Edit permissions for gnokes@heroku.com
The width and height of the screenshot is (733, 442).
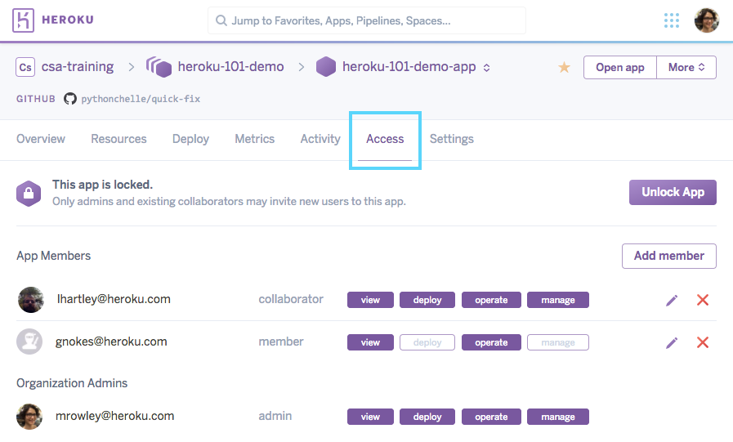pos(671,343)
